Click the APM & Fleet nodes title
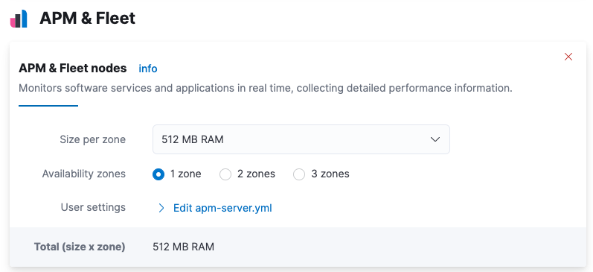 pos(73,69)
